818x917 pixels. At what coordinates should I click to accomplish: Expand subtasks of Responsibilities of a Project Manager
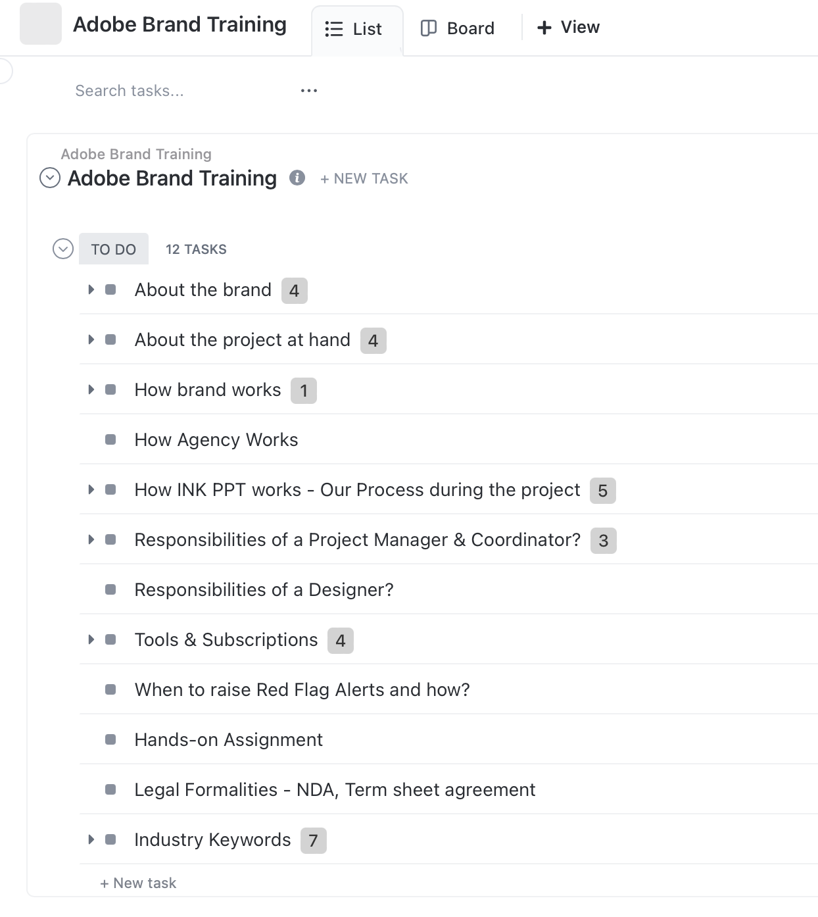tap(91, 539)
